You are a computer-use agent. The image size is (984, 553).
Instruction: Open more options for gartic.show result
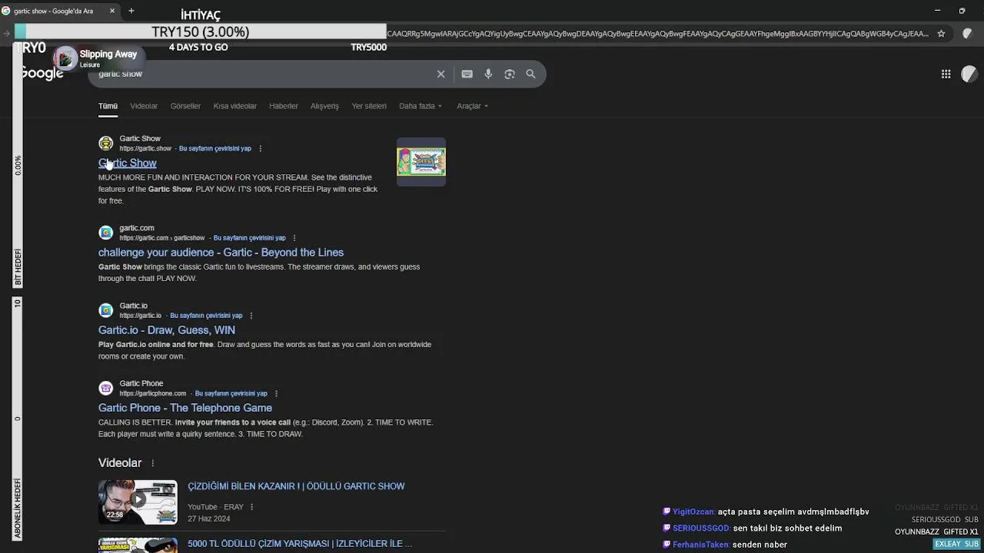(x=260, y=148)
